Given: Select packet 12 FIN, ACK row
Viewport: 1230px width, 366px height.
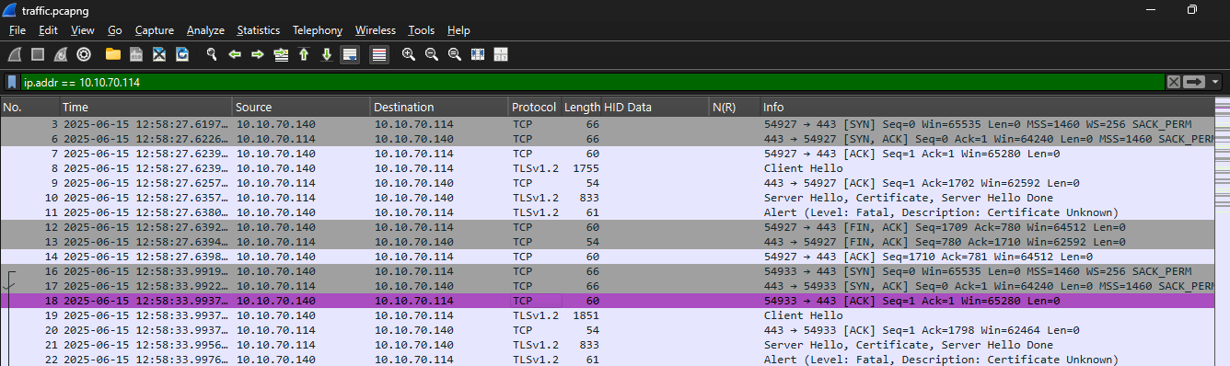Looking at the screenshot, I should 608,227.
